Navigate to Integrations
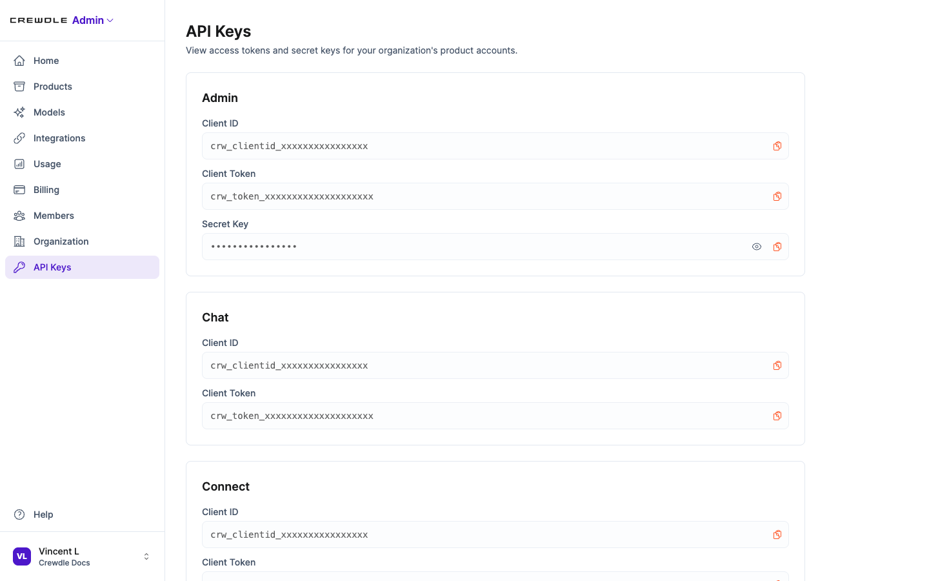929x581 pixels. coord(82,138)
